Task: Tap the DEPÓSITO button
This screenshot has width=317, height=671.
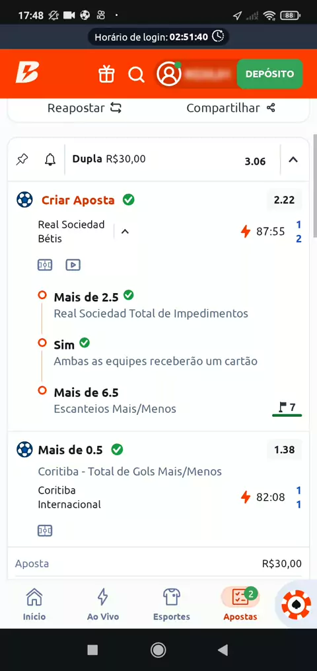Action: coord(269,73)
